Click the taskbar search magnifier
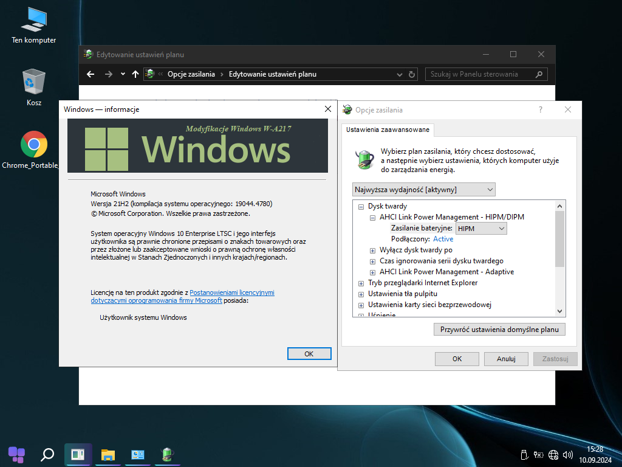This screenshot has height=467, width=622. (47, 454)
